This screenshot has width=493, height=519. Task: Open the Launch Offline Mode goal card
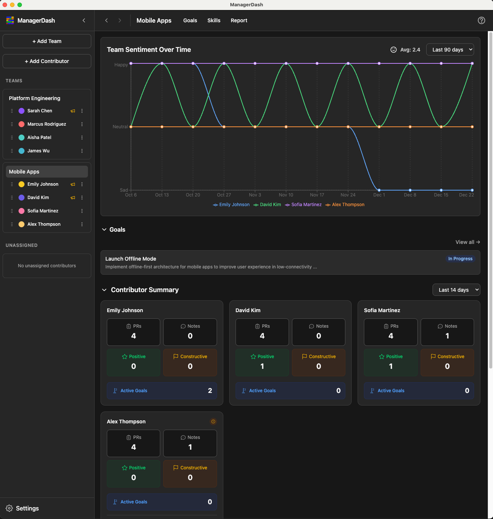(x=260, y=262)
